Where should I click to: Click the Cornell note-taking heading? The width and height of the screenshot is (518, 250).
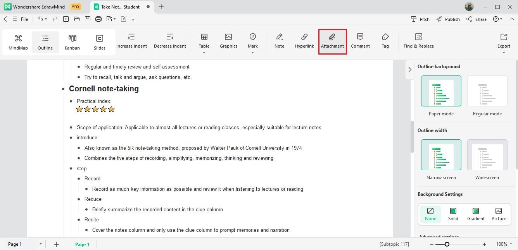tap(104, 89)
